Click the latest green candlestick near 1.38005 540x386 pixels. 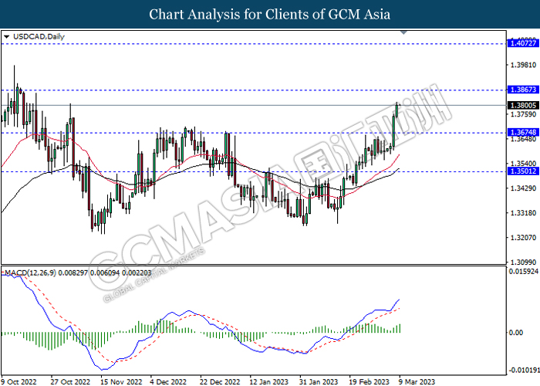click(x=397, y=110)
